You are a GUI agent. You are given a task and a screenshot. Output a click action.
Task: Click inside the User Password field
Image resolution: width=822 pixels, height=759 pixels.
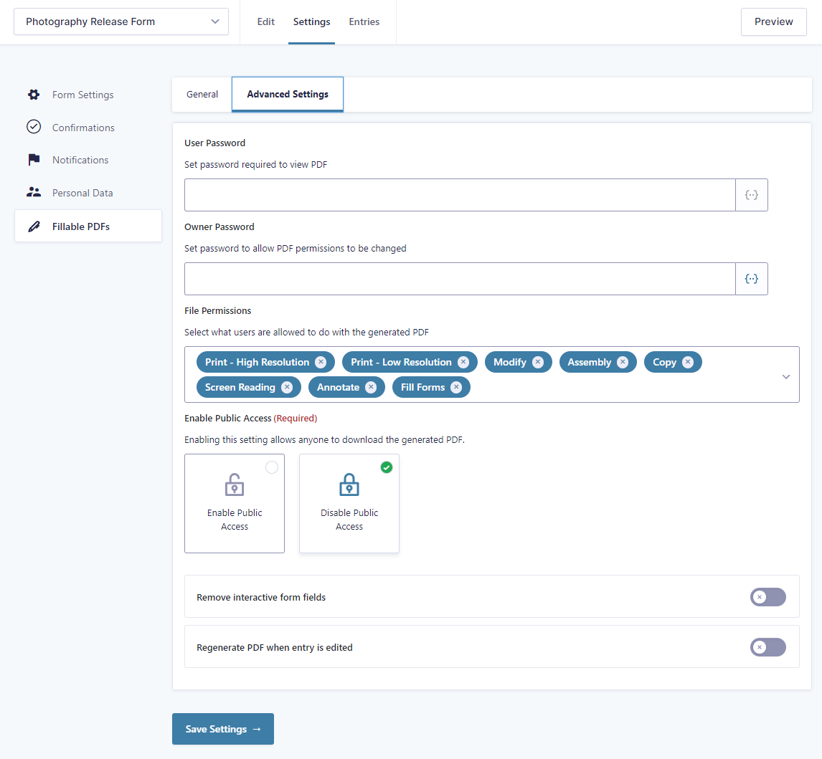pyautogui.click(x=459, y=194)
